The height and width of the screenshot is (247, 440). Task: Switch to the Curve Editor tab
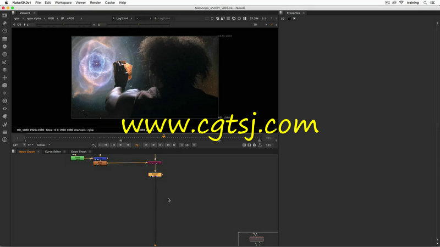point(53,152)
